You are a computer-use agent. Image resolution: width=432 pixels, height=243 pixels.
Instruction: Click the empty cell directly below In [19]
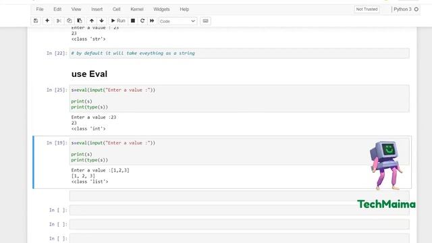pyautogui.click(x=239, y=196)
